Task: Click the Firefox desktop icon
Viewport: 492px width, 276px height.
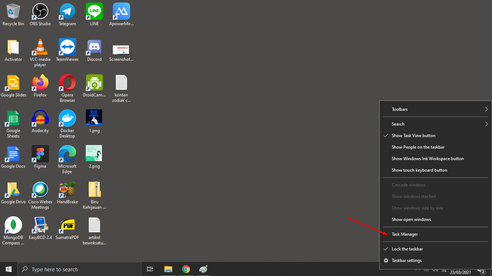Action: click(40, 86)
